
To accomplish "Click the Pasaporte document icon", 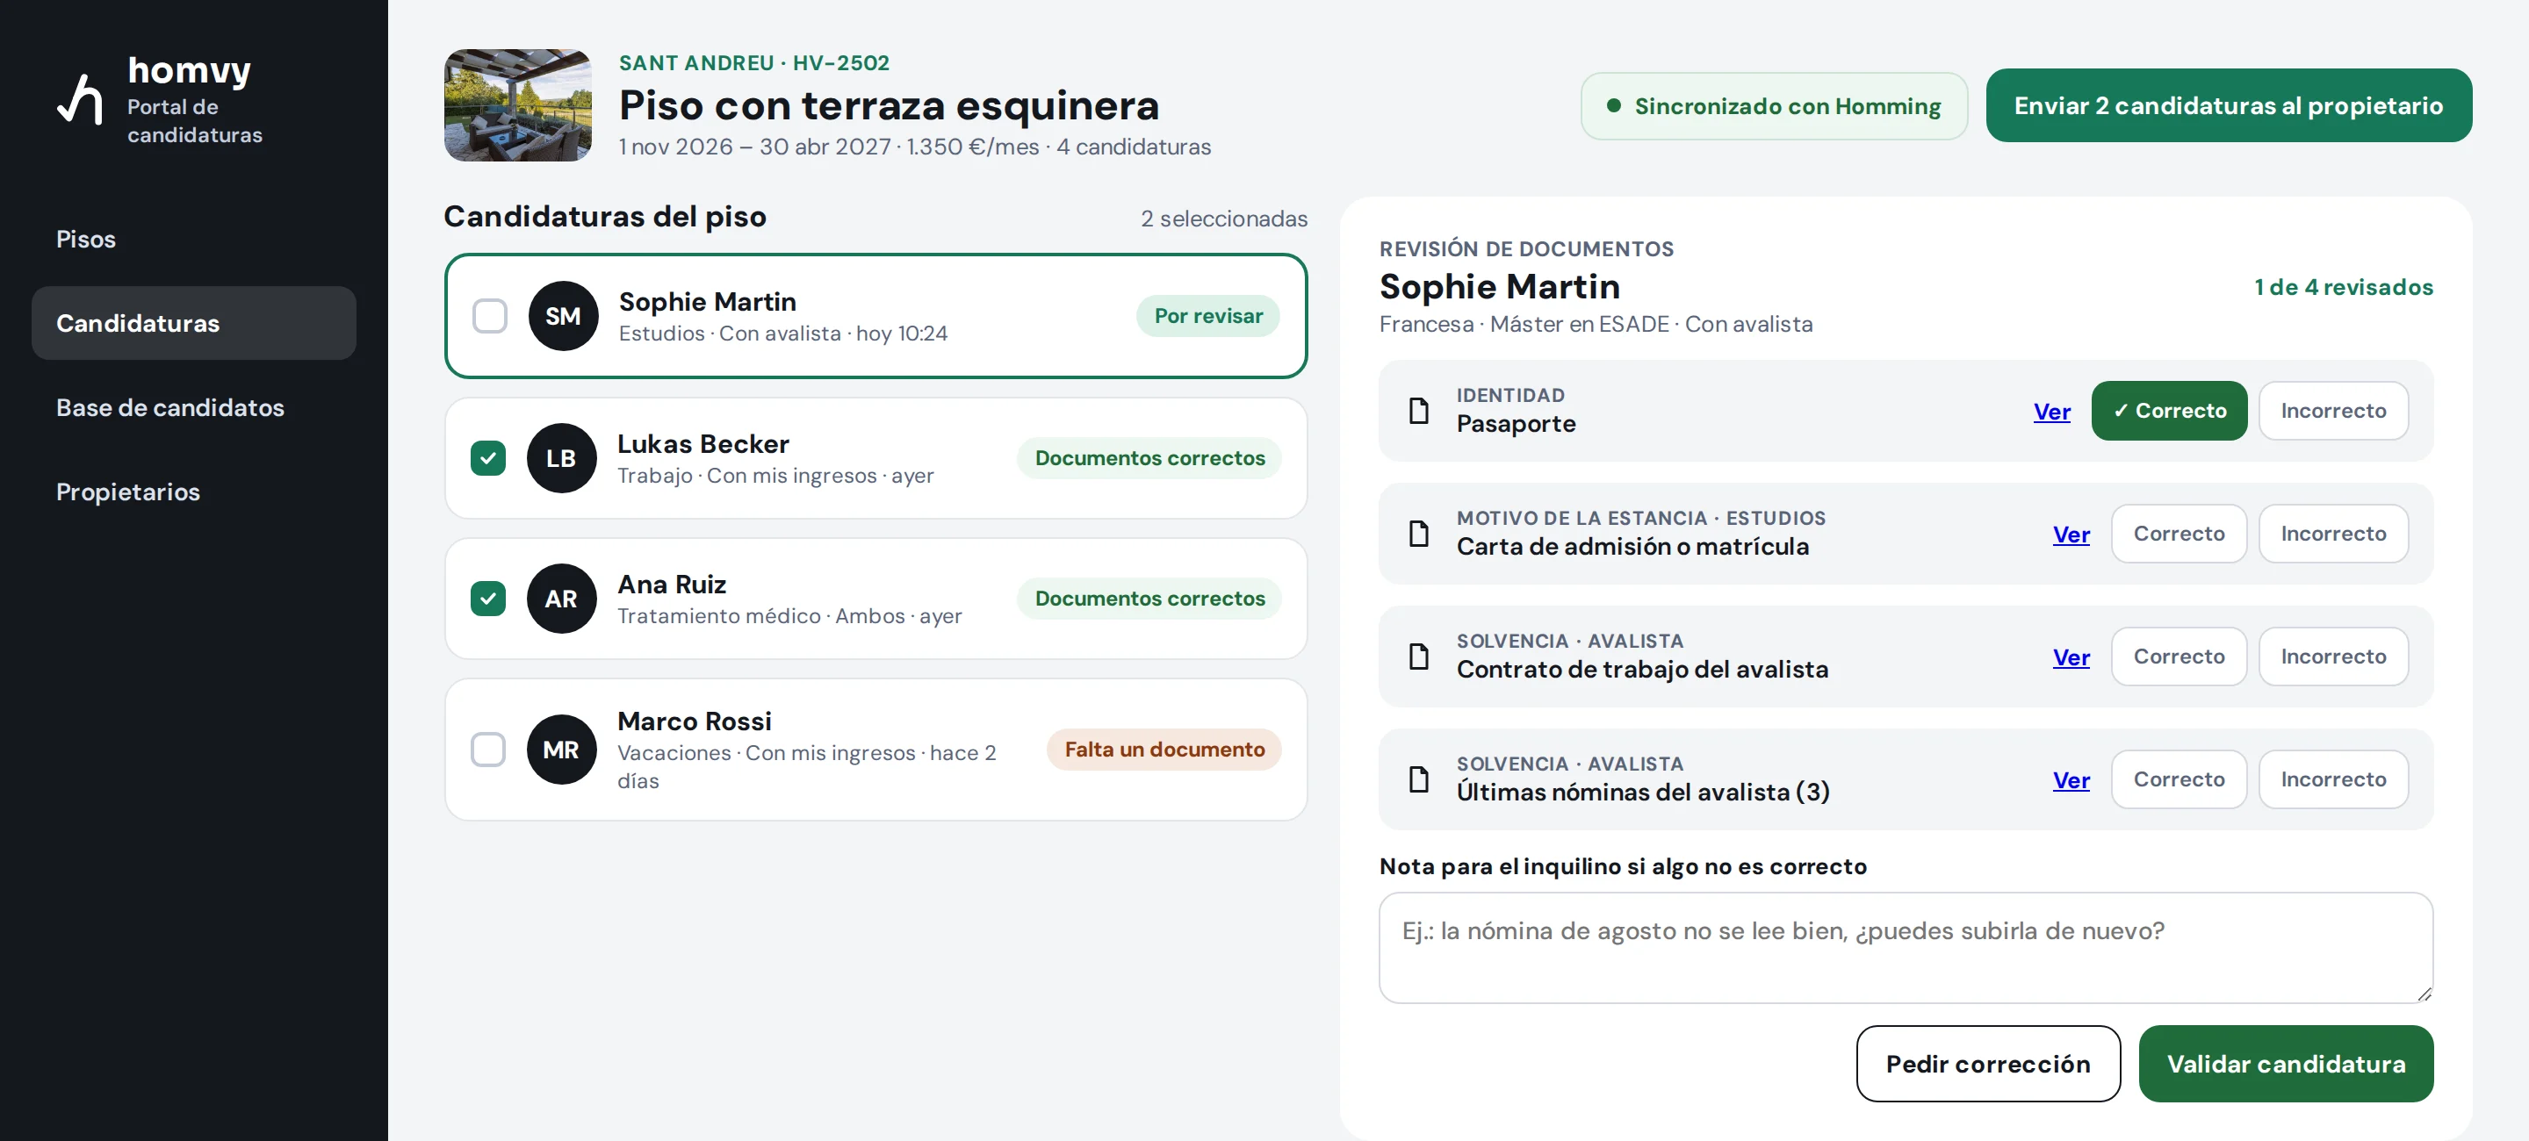I will coord(1419,410).
